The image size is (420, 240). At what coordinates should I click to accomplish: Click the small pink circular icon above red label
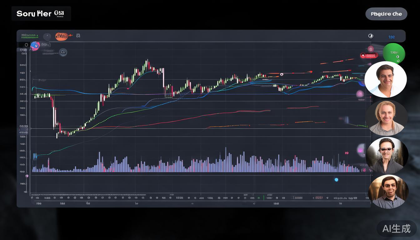(371, 49)
